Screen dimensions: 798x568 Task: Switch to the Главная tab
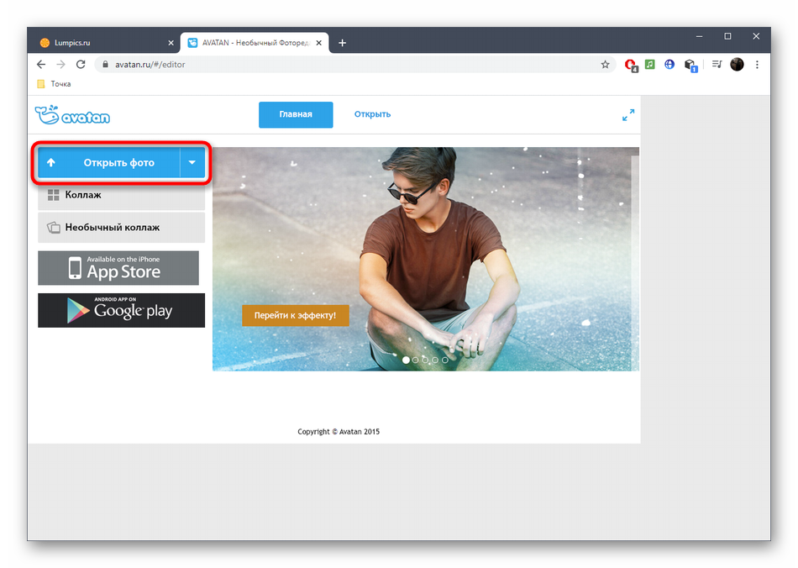[296, 115]
